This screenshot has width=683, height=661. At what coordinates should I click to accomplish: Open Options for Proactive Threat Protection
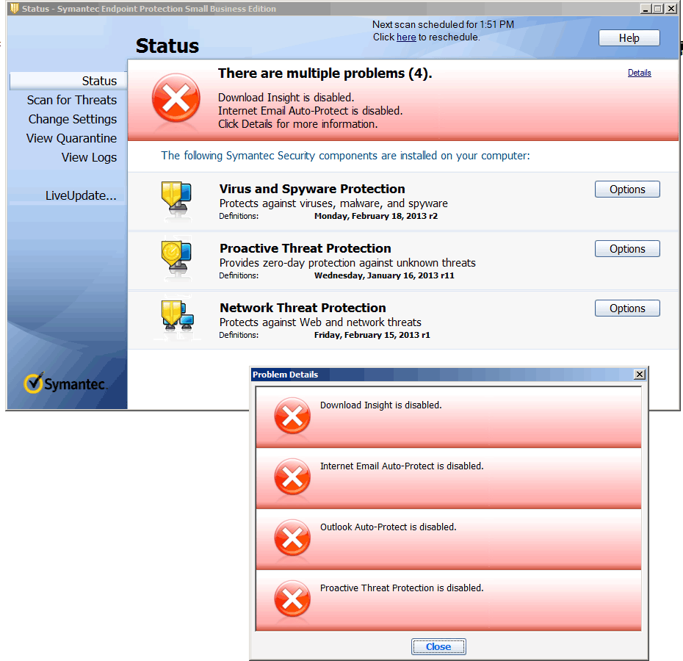(627, 249)
